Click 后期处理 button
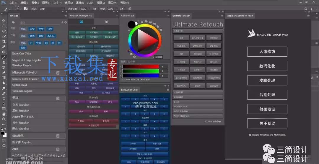Screen dimensions: 319x164 (x=267, y=95)
